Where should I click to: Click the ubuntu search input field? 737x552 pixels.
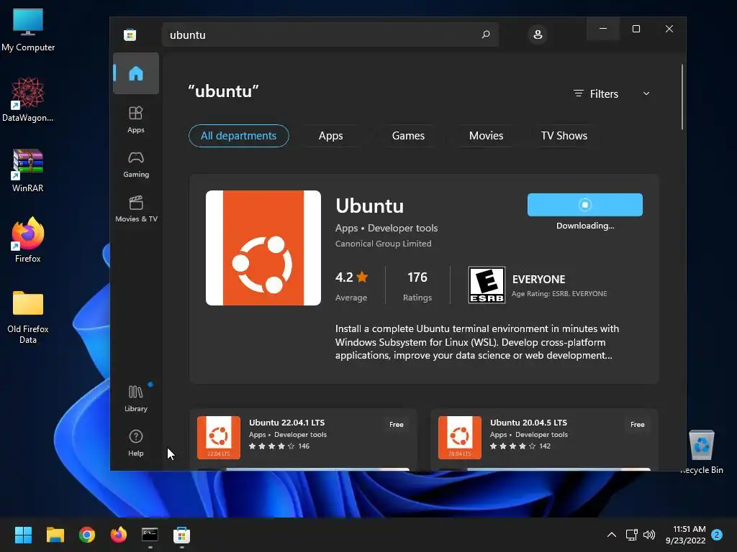(x=330, y=34)
